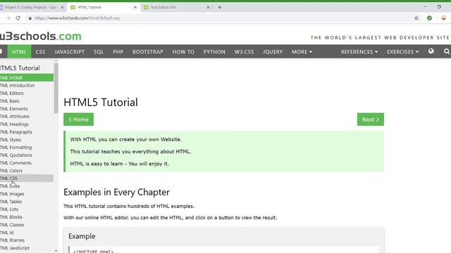451x253 pixels.
Task: Open HTML Comments in the sidebar
Action: tap(27, 163)
